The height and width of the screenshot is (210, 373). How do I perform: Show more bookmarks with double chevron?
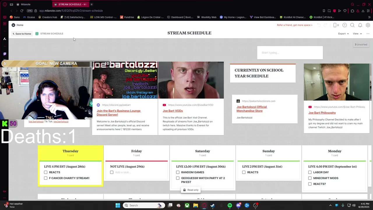369,17
